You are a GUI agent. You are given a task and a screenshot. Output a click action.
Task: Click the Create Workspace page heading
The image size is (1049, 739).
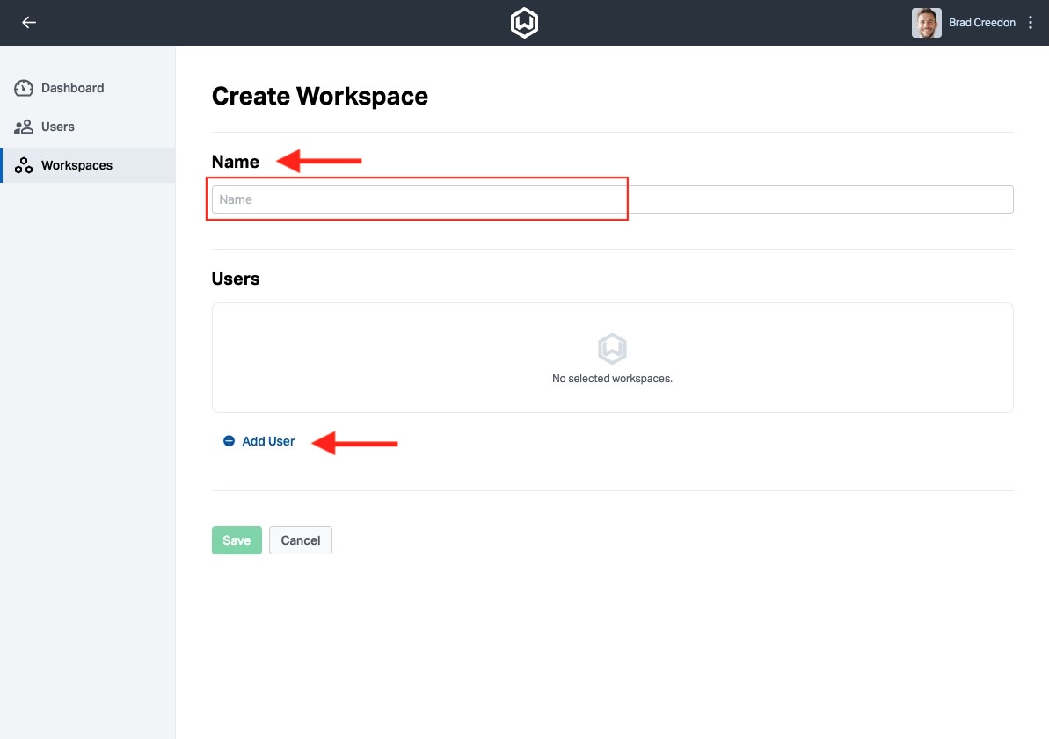coord(319,96)
